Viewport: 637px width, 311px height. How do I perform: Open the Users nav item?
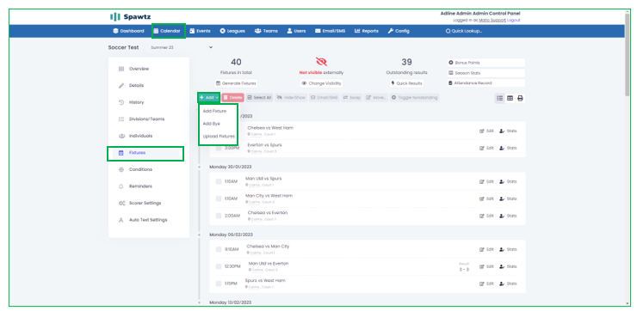296,31
